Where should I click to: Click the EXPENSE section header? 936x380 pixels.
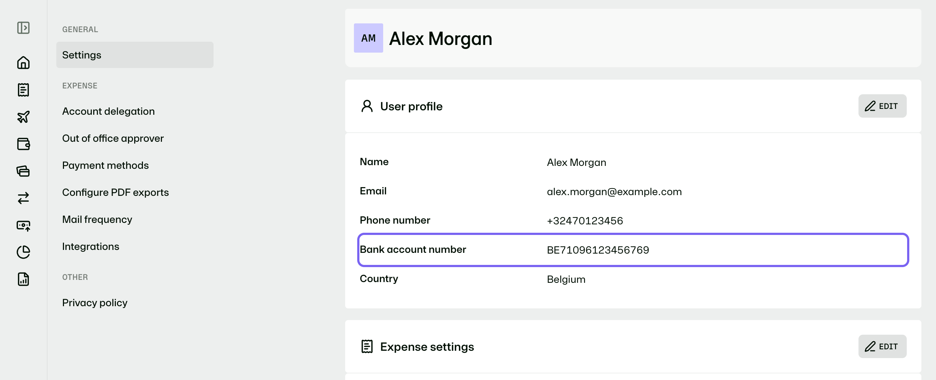pyautogui.click(x=80, y=85)
